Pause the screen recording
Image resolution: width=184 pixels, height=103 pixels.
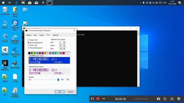pyautogui.click(x=92, y=99)
